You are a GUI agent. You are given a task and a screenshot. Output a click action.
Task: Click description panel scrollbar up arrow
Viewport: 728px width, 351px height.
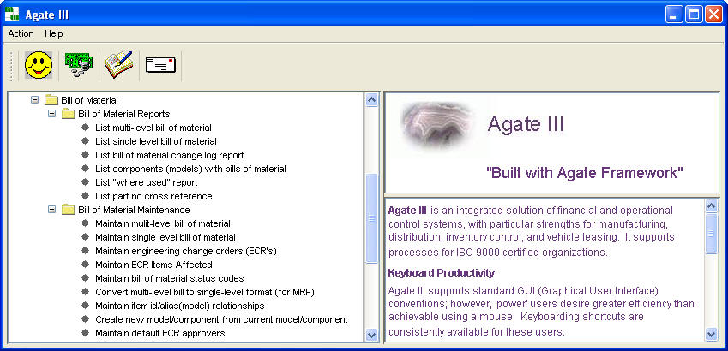coord(712,205)
